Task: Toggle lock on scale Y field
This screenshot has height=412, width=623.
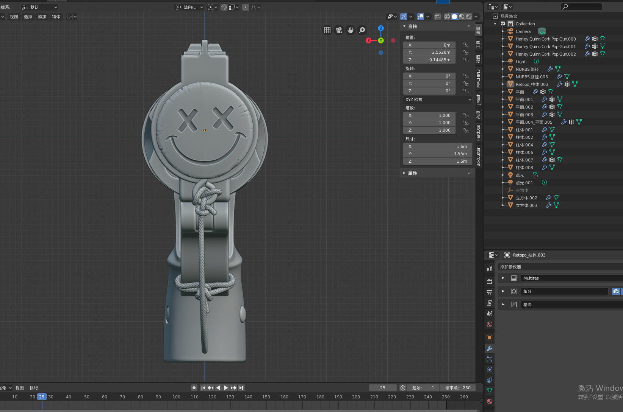Action: pyautogui.click(x=466, y=123)
